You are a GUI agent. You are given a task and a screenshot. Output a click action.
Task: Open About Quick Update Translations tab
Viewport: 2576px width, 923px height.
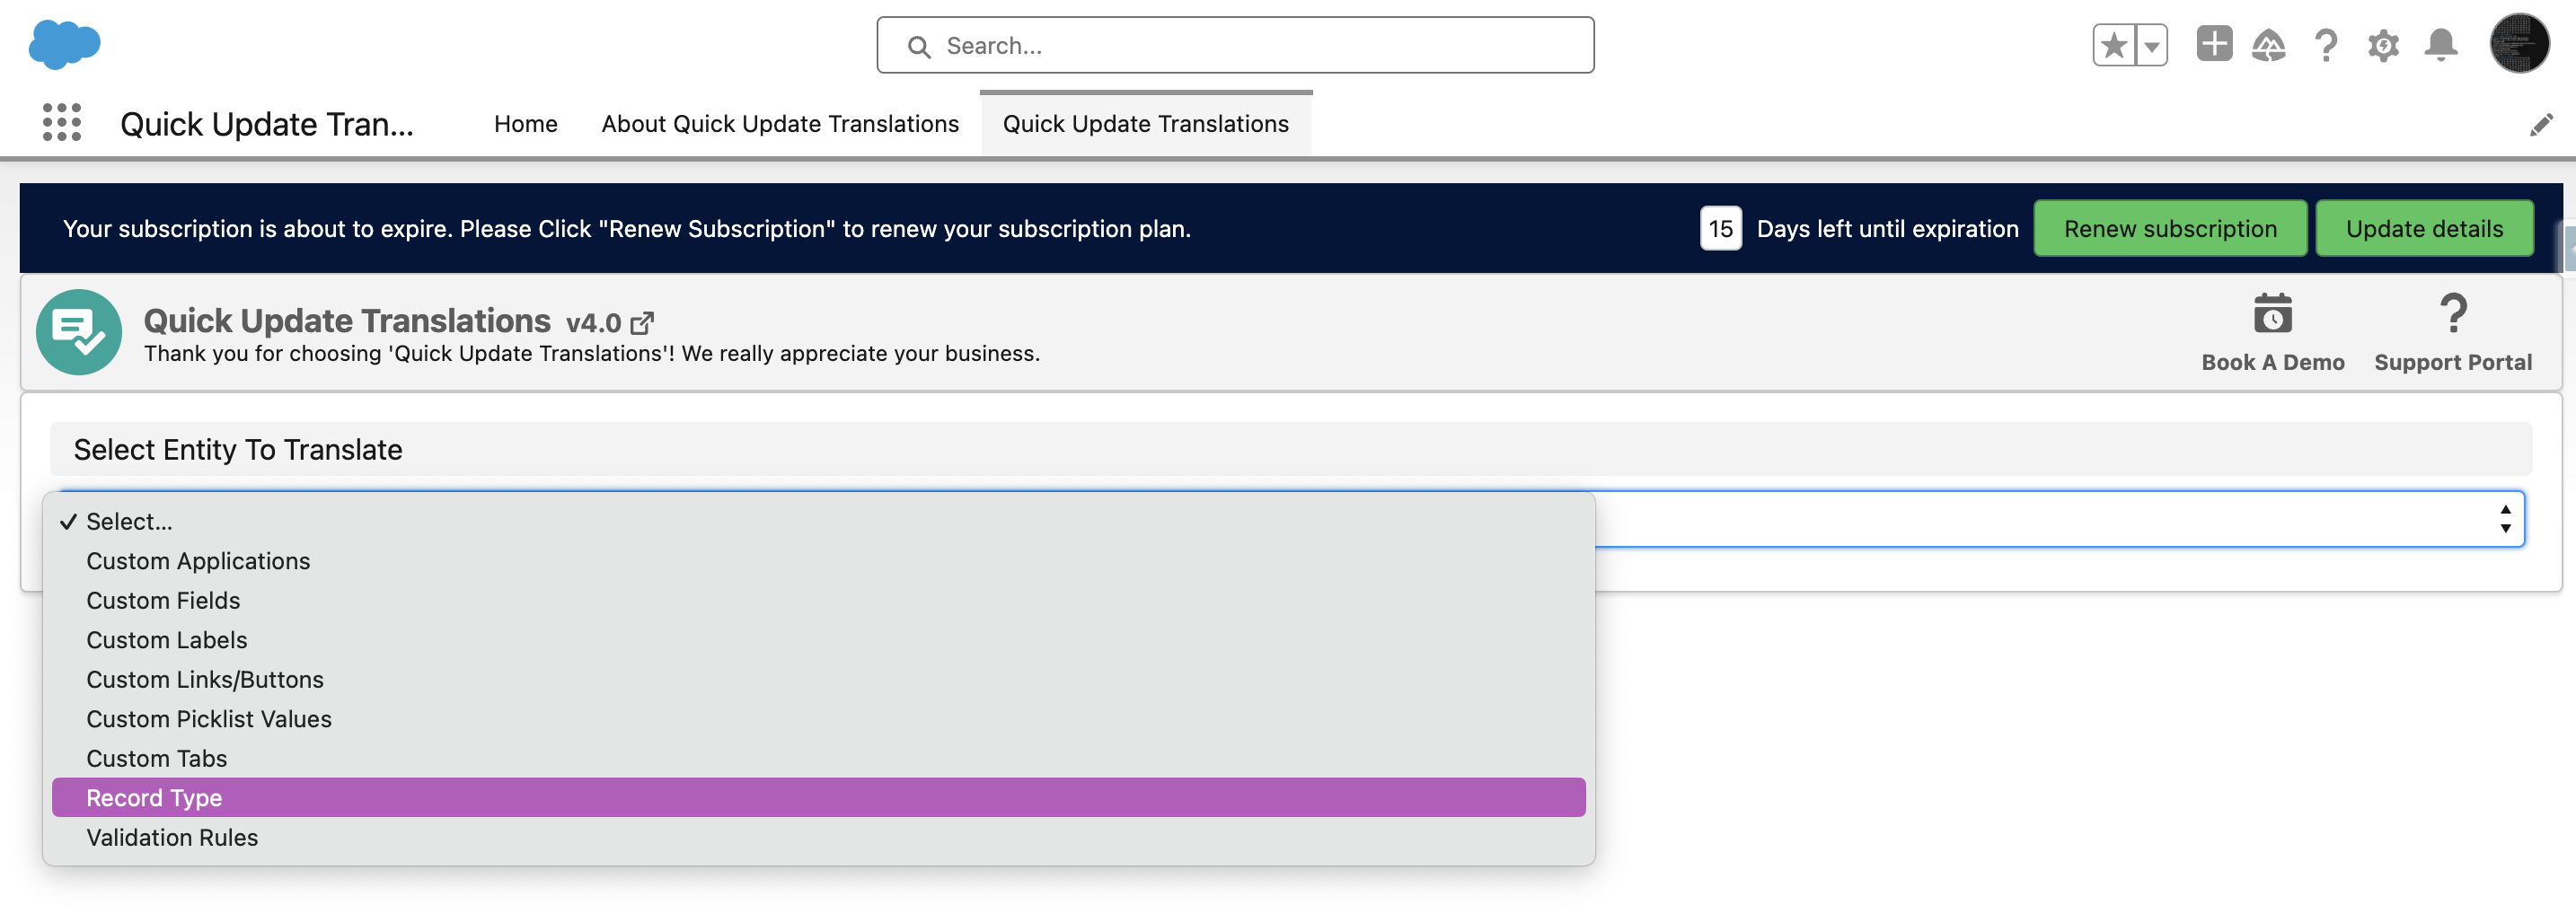tap(780, 124)
